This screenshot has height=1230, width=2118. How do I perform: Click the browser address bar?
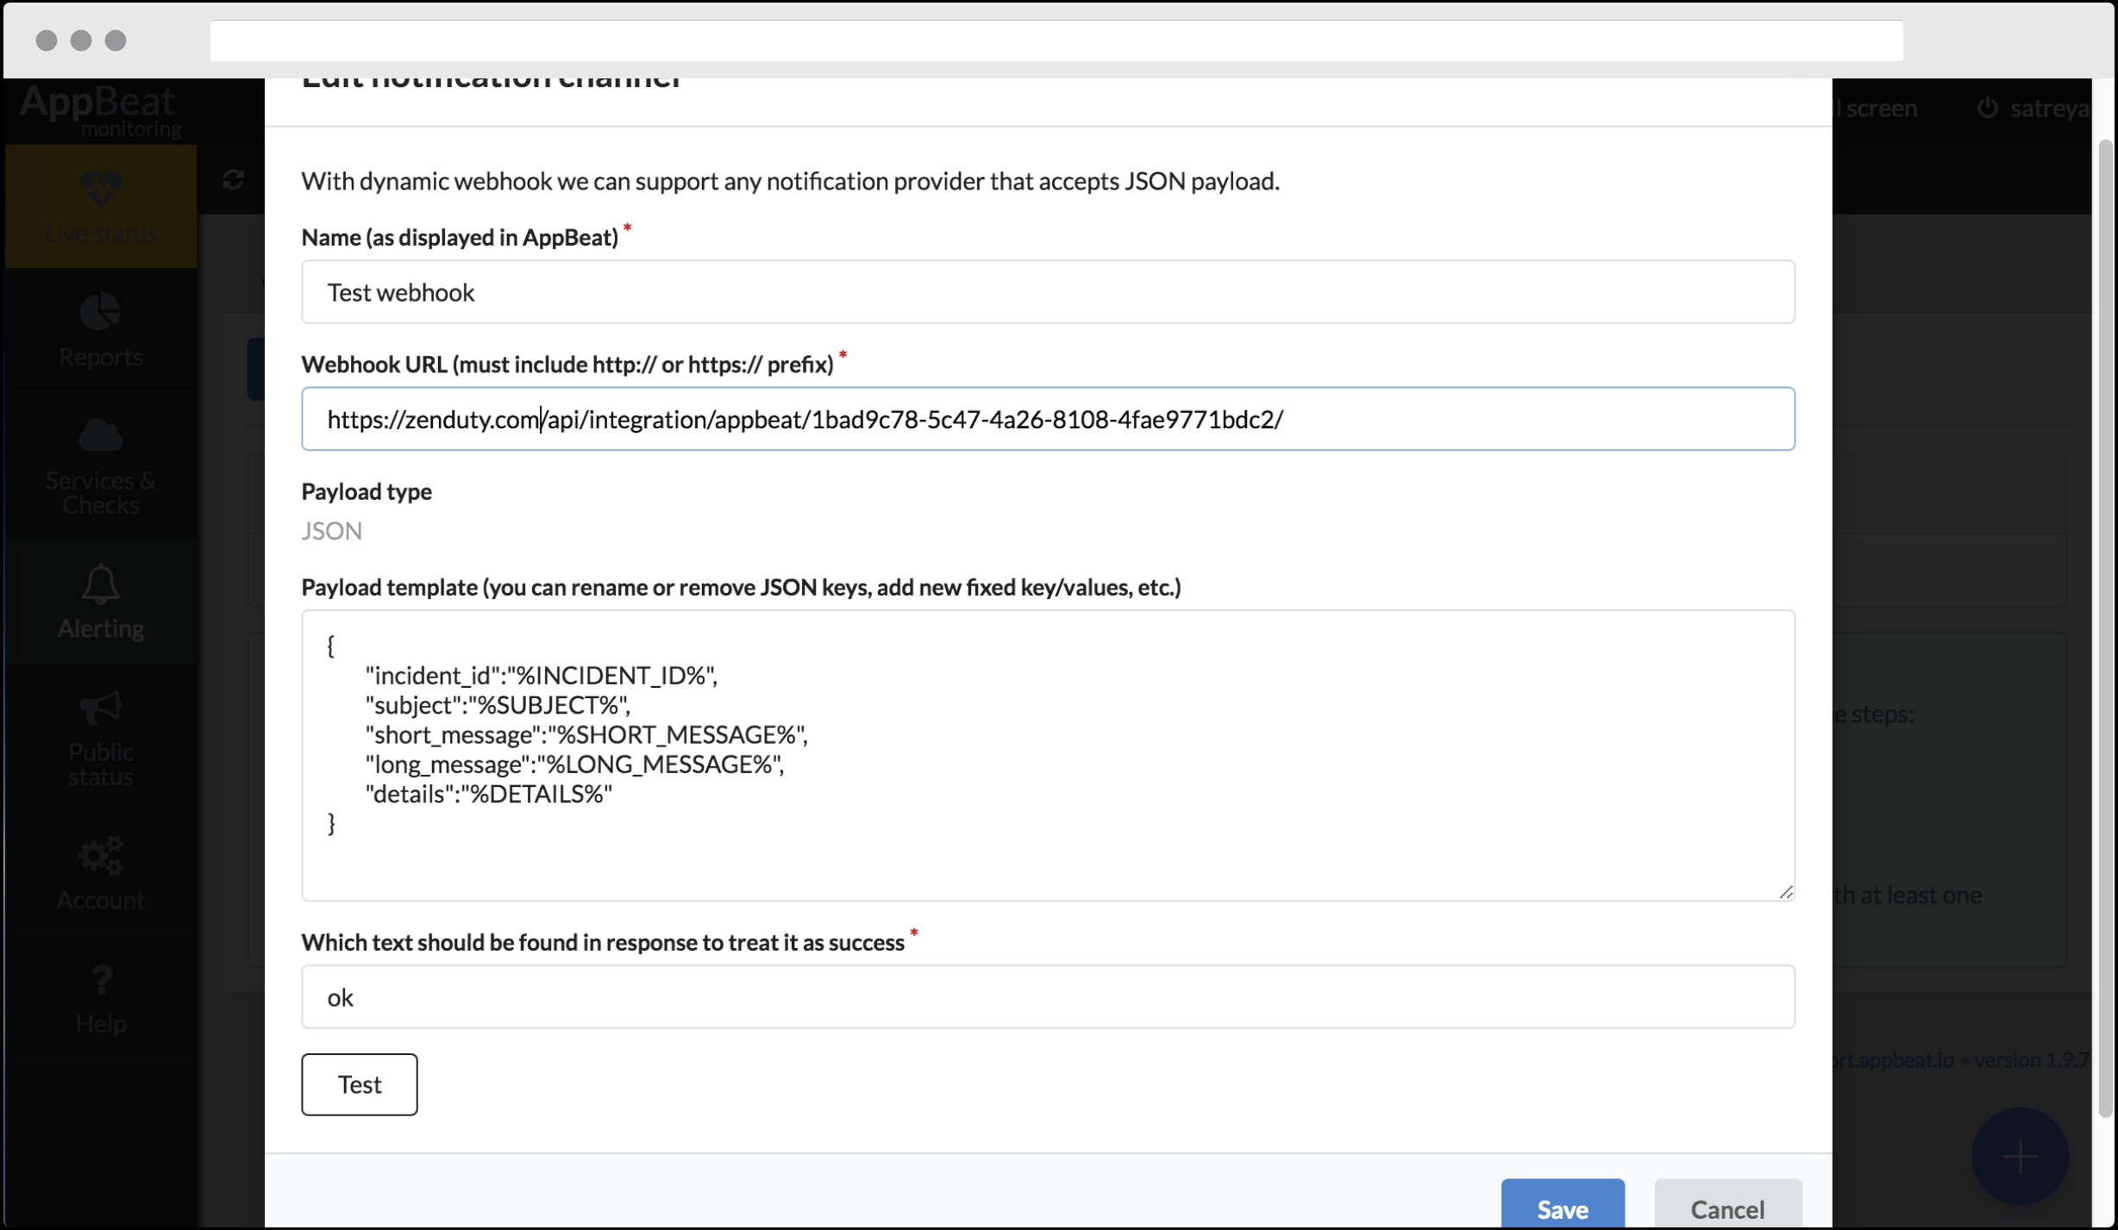[x=1056, y=41]
